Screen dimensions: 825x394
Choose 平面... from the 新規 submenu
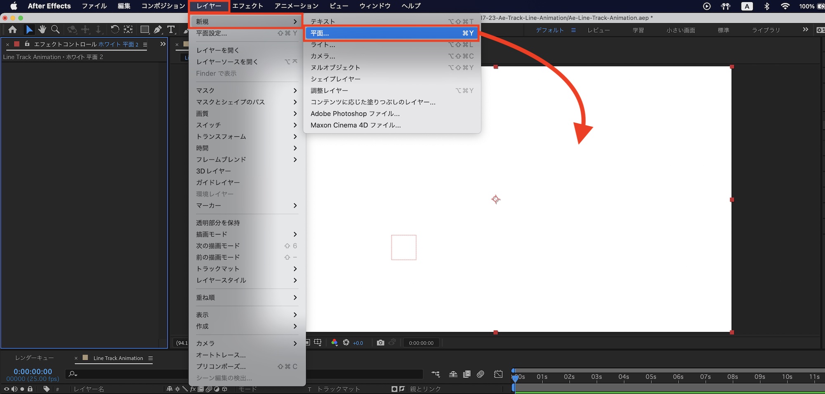[x=392, y=33]
